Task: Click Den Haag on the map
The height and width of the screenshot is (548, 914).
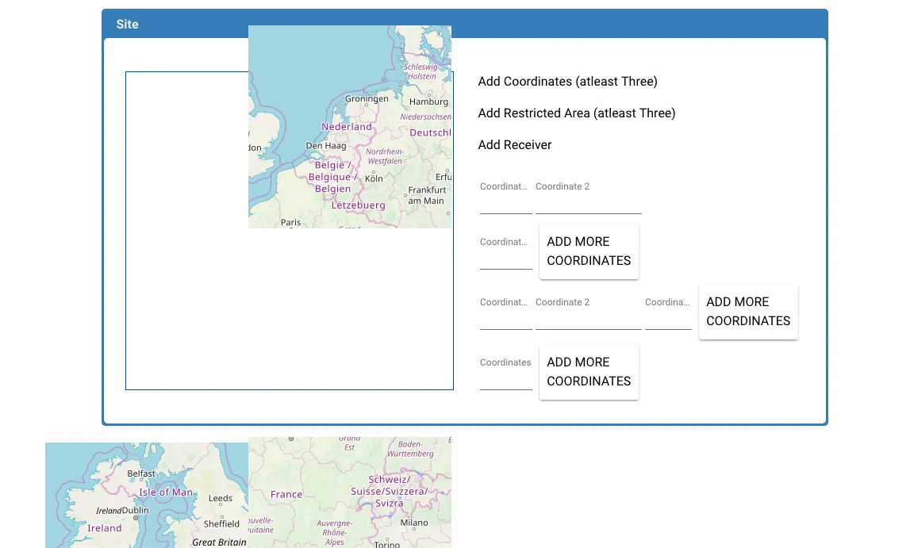Action: coord(326,146)
